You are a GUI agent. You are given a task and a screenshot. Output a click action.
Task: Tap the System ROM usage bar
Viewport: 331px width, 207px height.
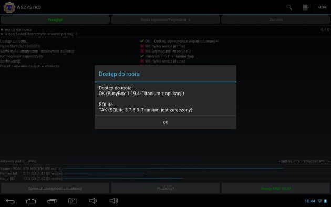click(x=197, y=168)
